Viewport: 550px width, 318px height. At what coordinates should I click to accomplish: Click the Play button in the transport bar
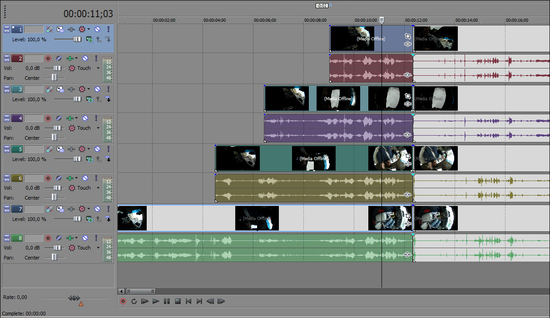pos(156,301)
